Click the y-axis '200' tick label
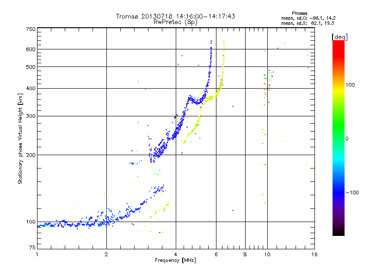This screenshot has width=370, height=277. click(x=31, y=155)
